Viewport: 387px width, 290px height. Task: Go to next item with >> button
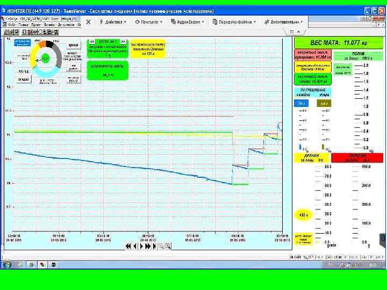[x=123, y=42]
